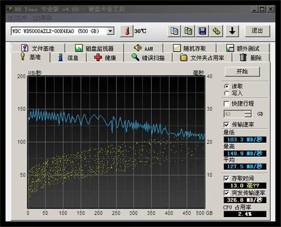Select the 写入 radio button
The width and height of the screenshot is (281, 227).
click(x=227, y=93)
